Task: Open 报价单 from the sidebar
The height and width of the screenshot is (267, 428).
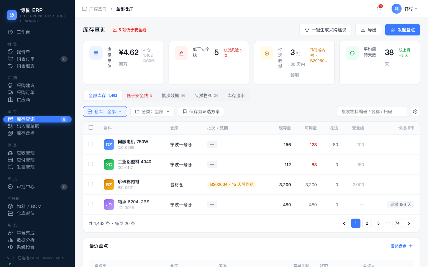Action: [x=37, y=52]
